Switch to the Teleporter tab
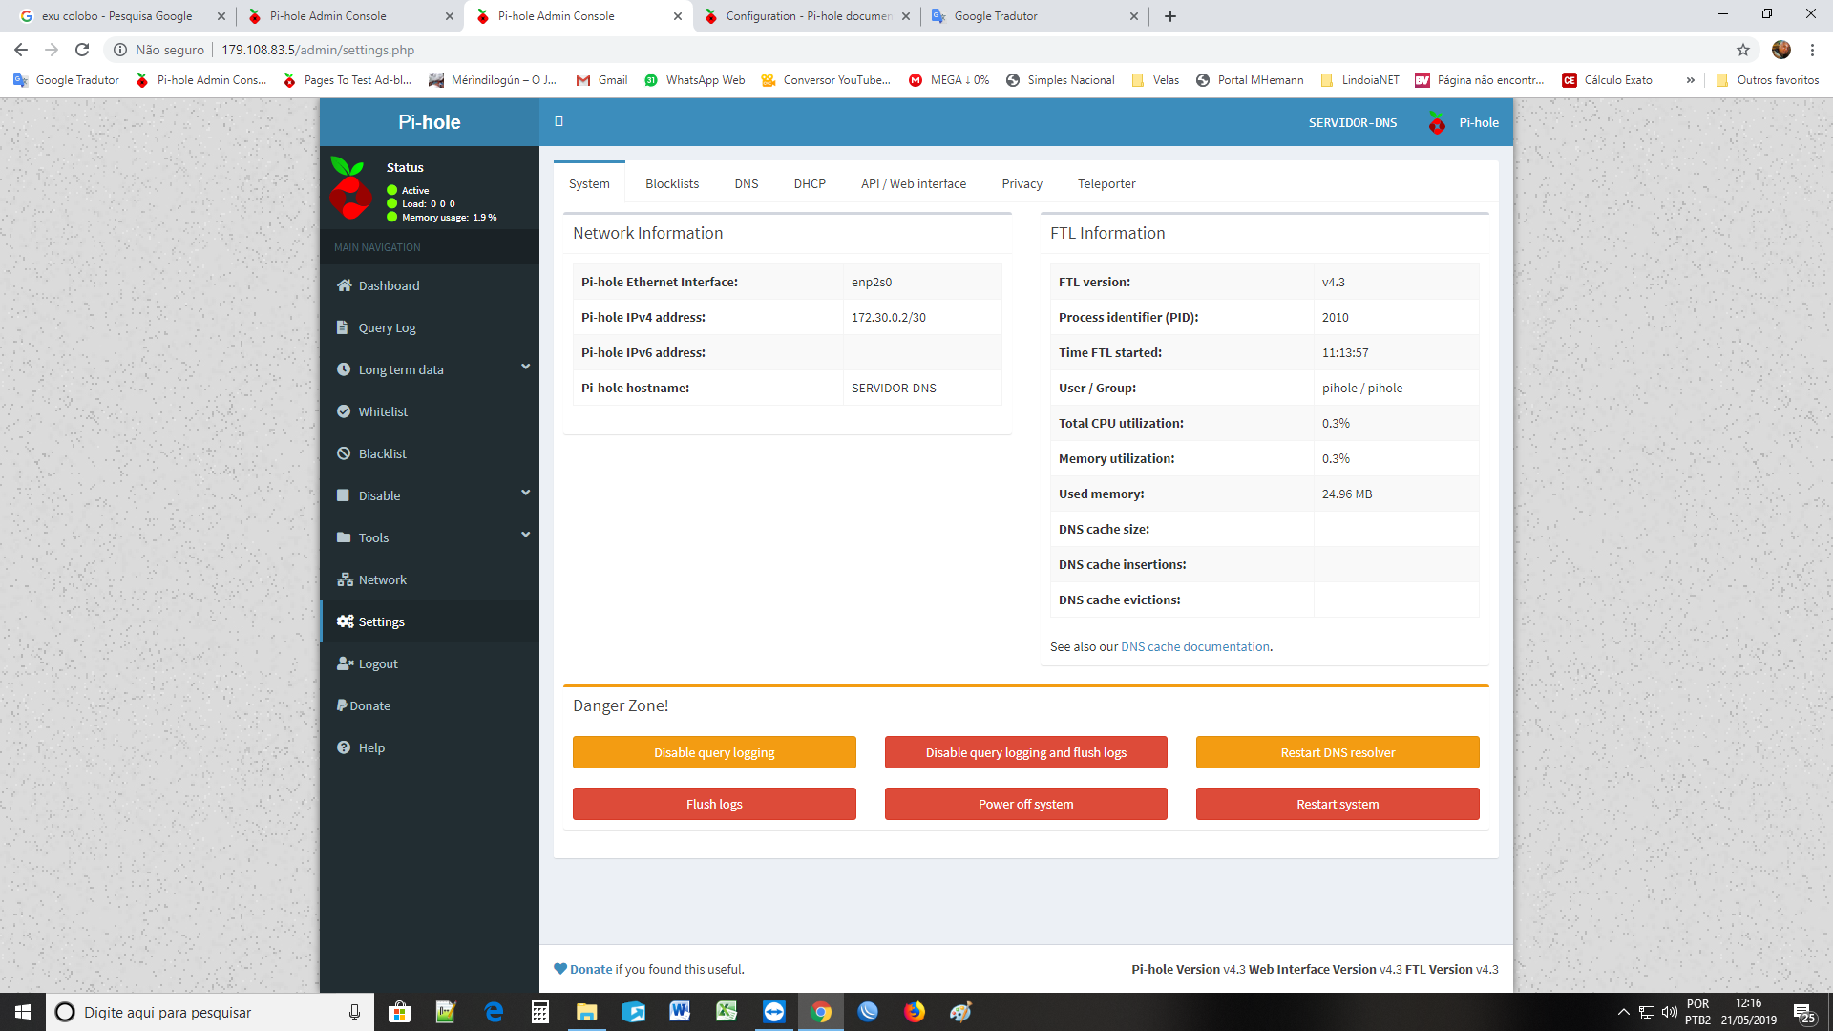This screenshot has width=1833, height=1031. [x=1106, y=183]
